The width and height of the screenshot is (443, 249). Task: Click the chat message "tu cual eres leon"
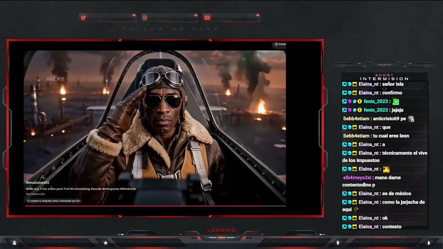pos(391,136)
